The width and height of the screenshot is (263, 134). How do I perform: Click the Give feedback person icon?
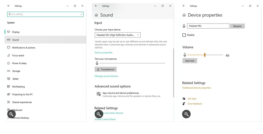pyautogui.click(x=184, y=104)
